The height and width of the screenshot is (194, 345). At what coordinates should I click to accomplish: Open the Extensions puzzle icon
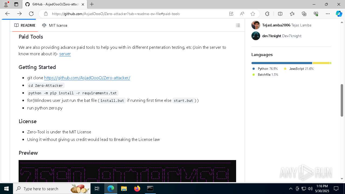click(x=267, y=14)
